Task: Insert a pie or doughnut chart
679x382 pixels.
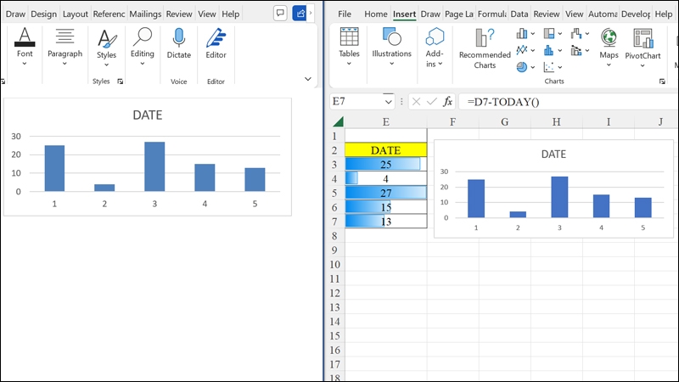Action: [522, 67]
